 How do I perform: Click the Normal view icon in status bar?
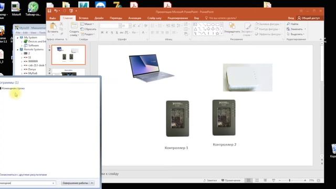pyautogui.click(x=248, y=181)
